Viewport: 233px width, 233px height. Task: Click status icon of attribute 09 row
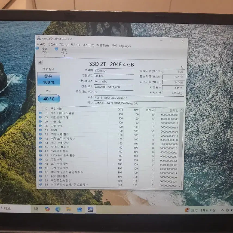pyautogui.click(x=40, y=121)
